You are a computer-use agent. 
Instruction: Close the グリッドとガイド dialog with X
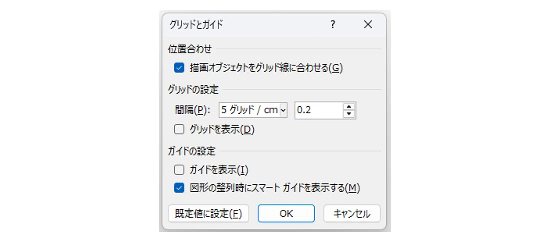click(368, 25)
